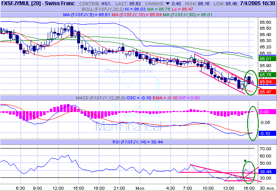Click the 12:00 time axis label

[x=58, y=188]
